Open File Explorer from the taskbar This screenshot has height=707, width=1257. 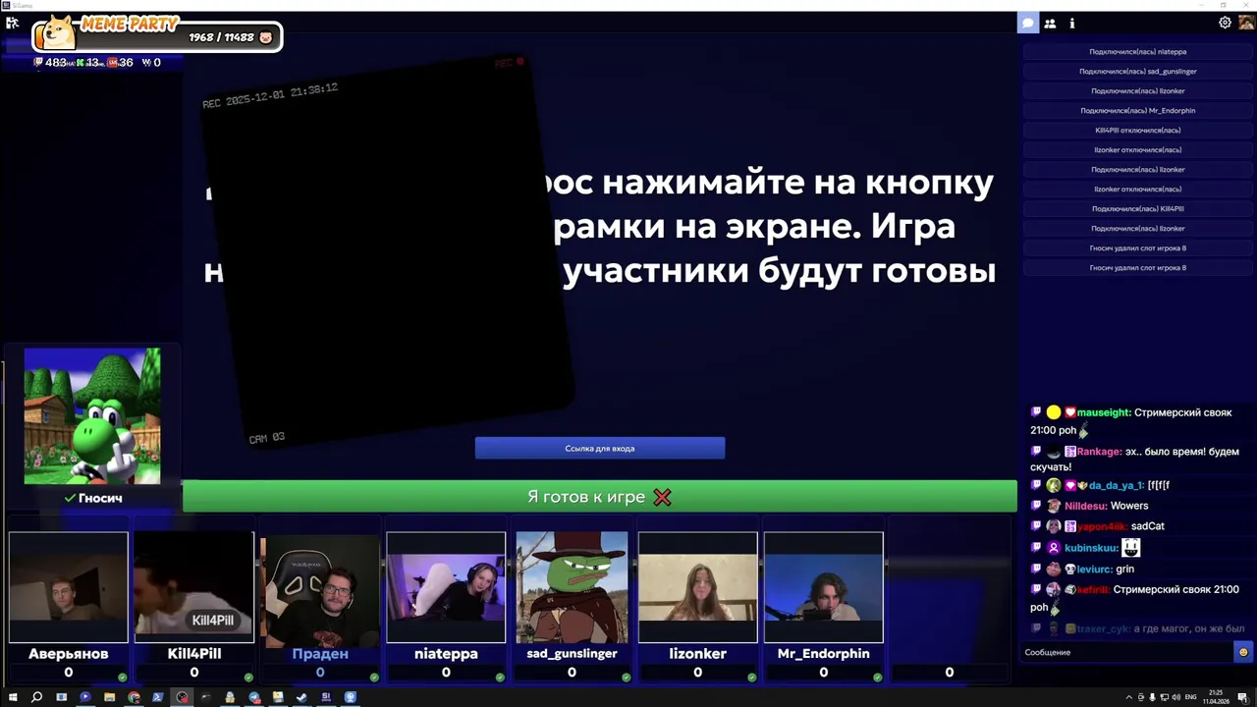(109, 697)
